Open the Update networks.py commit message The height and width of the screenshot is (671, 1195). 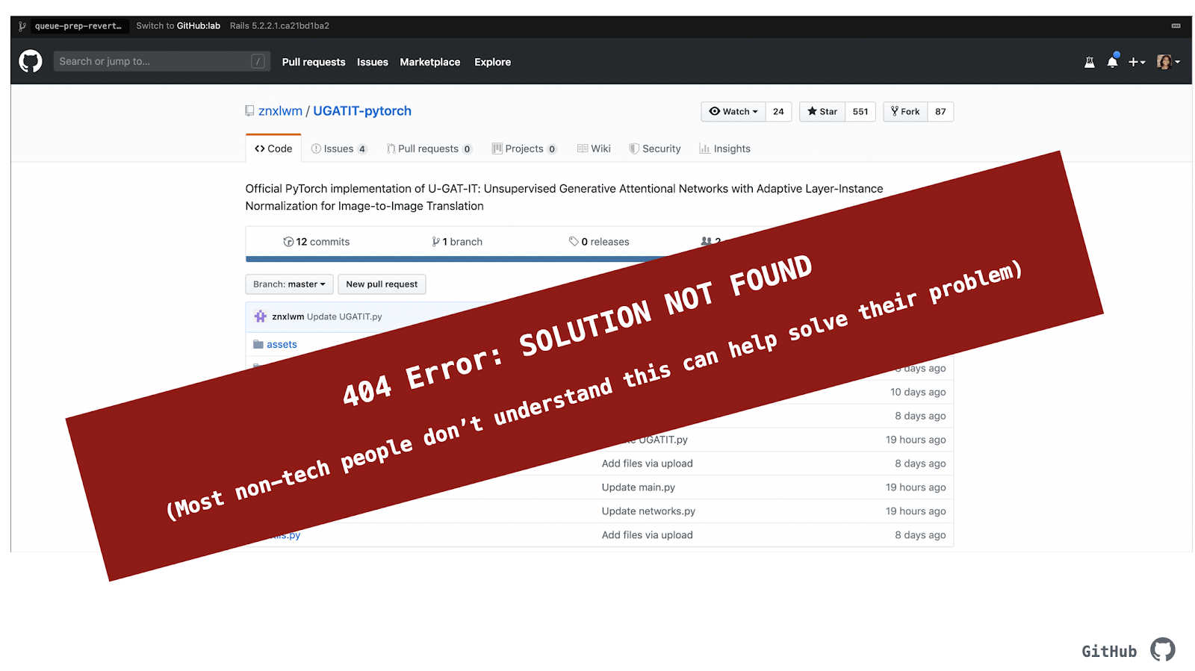648,511
